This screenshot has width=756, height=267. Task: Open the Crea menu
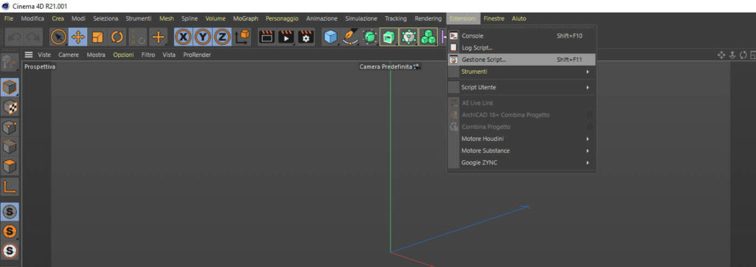pos(58,18)
